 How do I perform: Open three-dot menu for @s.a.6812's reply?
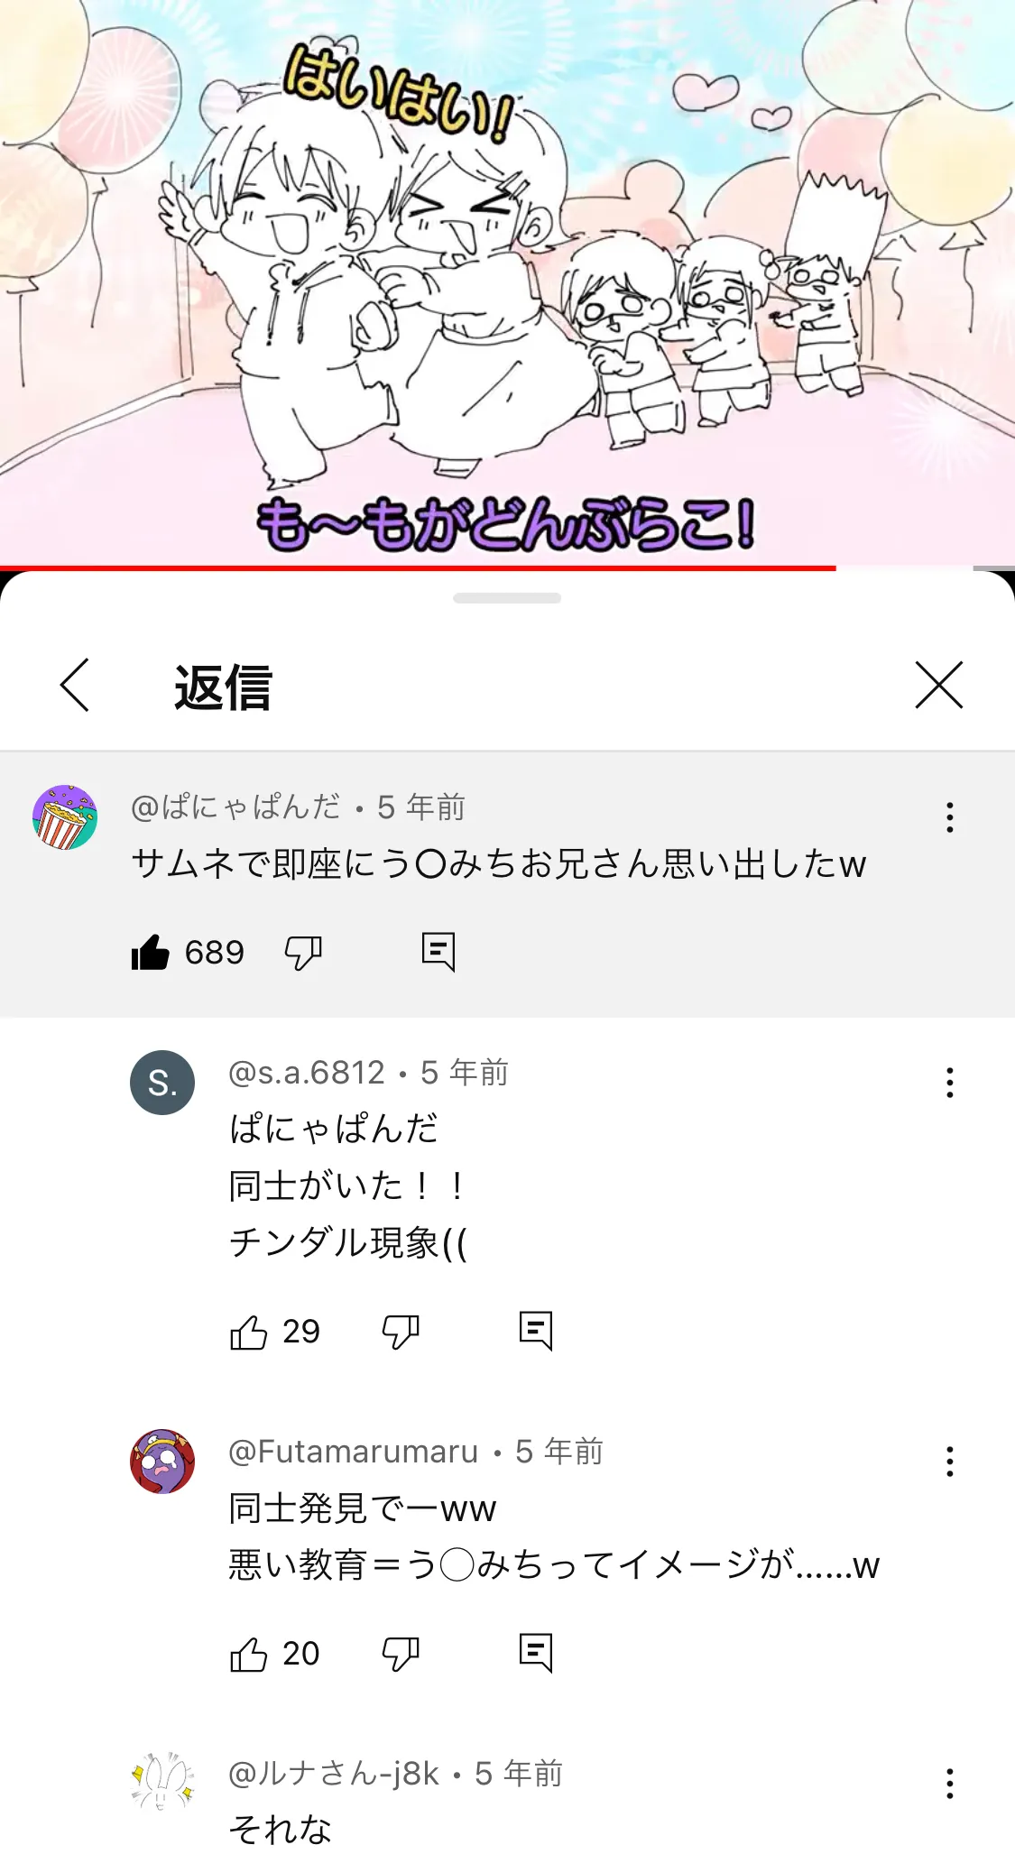[x=949, y=1083]
